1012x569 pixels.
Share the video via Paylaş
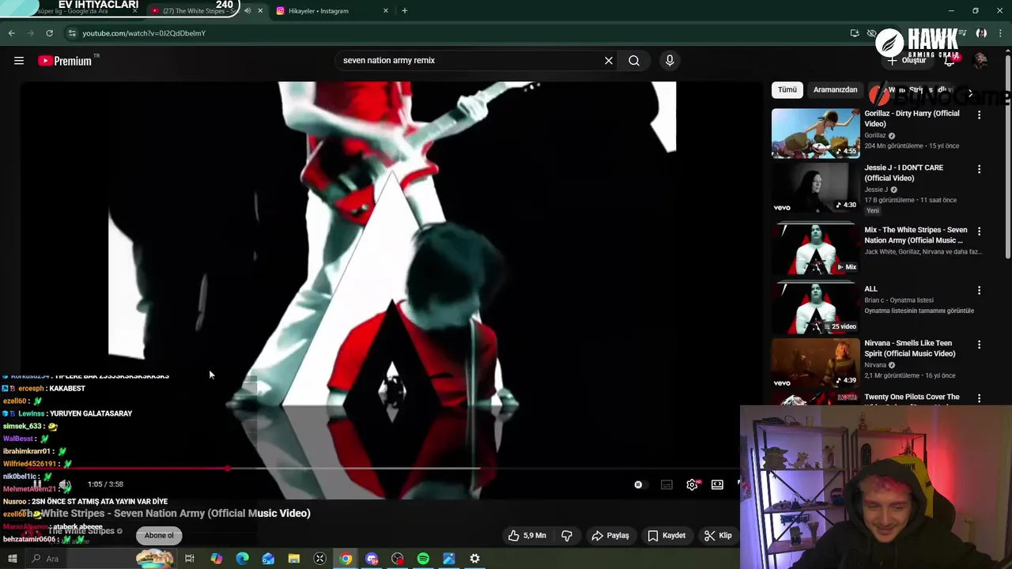tap(610, 535)
